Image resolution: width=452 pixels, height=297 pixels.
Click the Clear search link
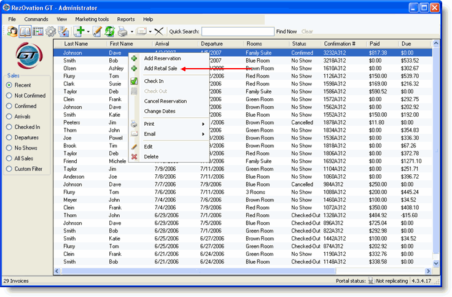[307, 31]
